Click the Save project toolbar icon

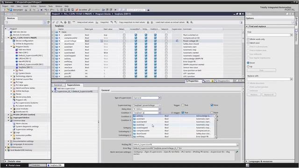coord(11,10)
